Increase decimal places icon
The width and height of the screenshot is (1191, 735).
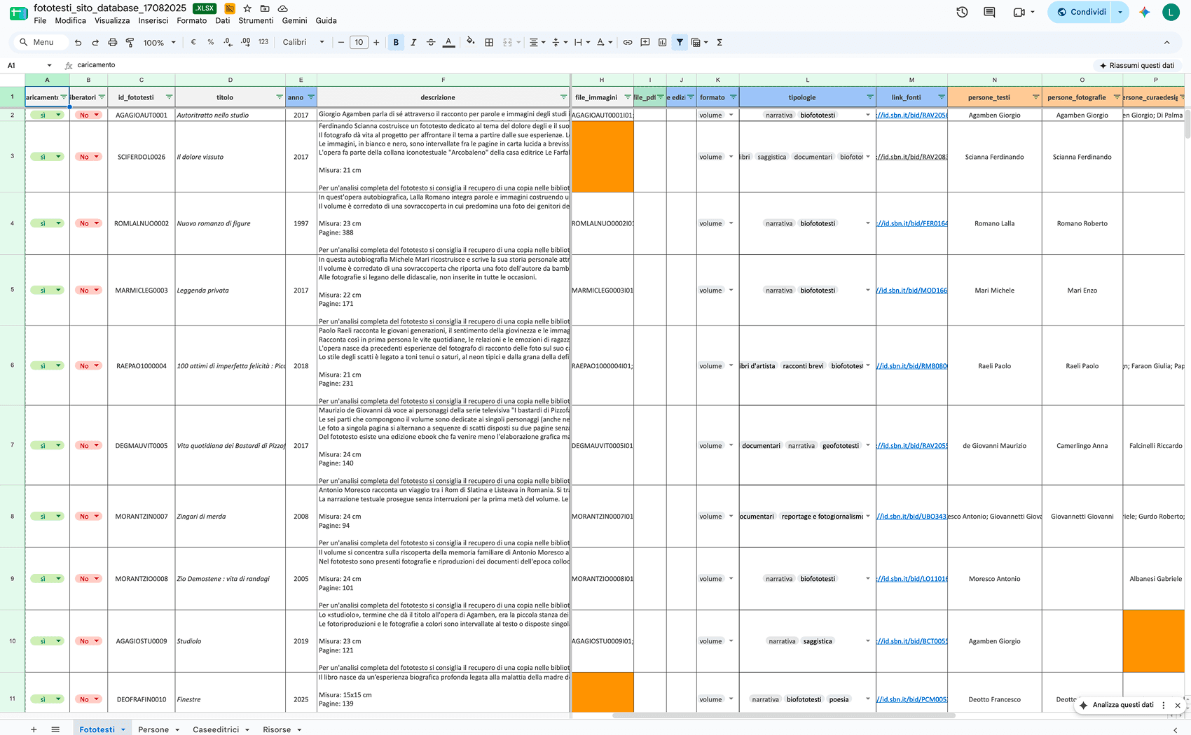pos(245,42)
